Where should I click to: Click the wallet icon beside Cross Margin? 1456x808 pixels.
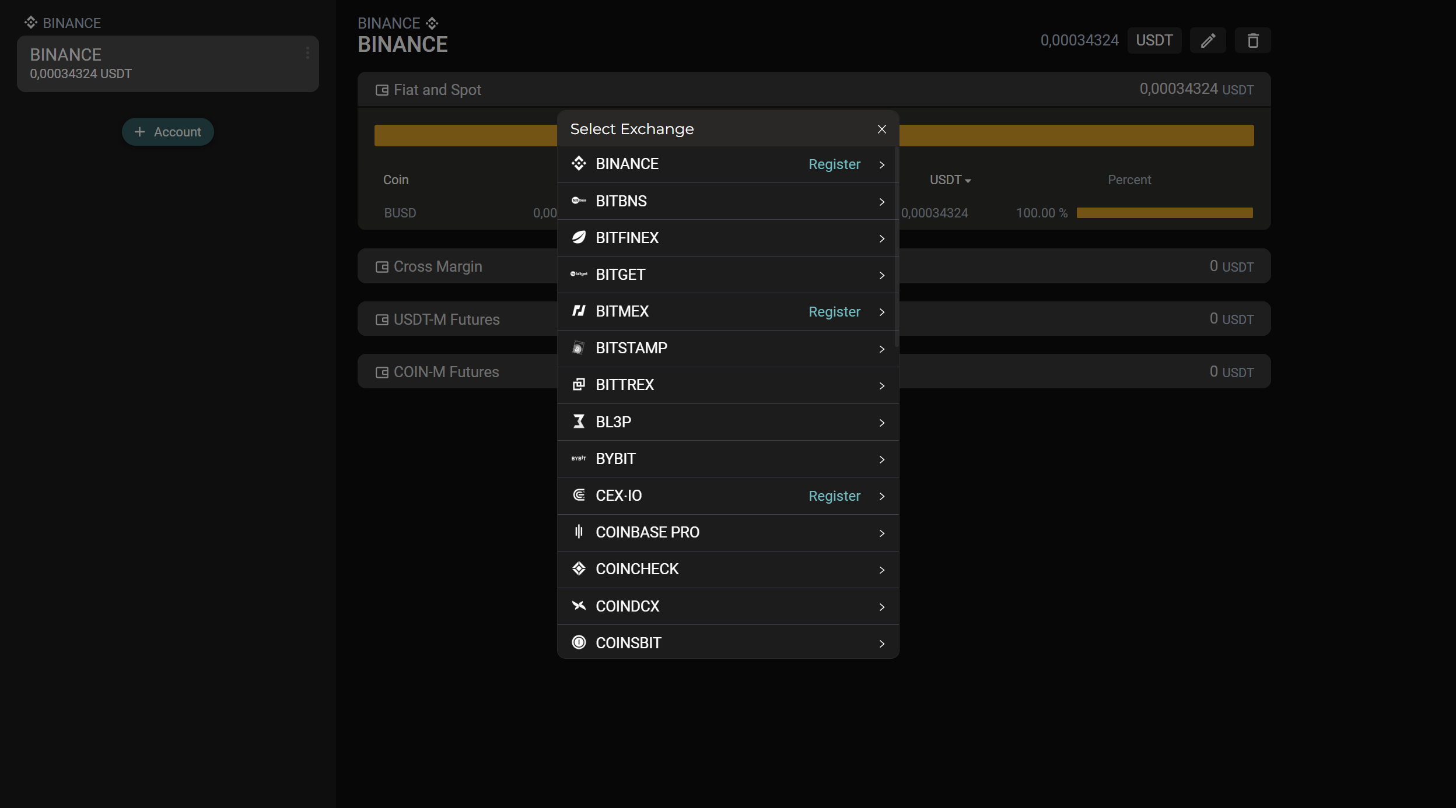(x=382, y=267)
